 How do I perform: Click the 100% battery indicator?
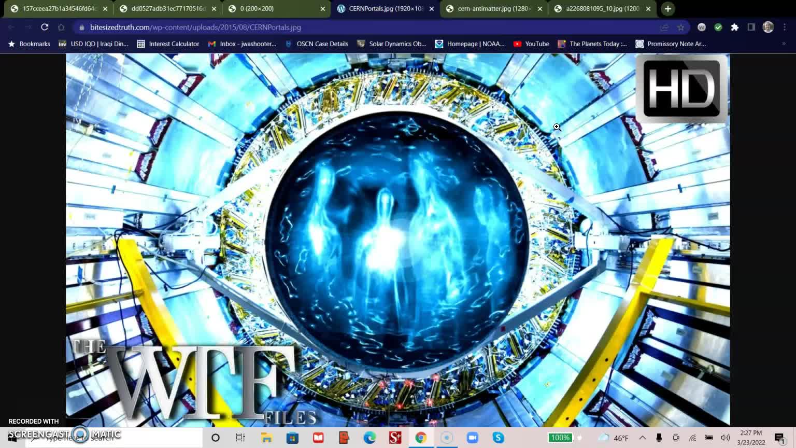[560, 438]
